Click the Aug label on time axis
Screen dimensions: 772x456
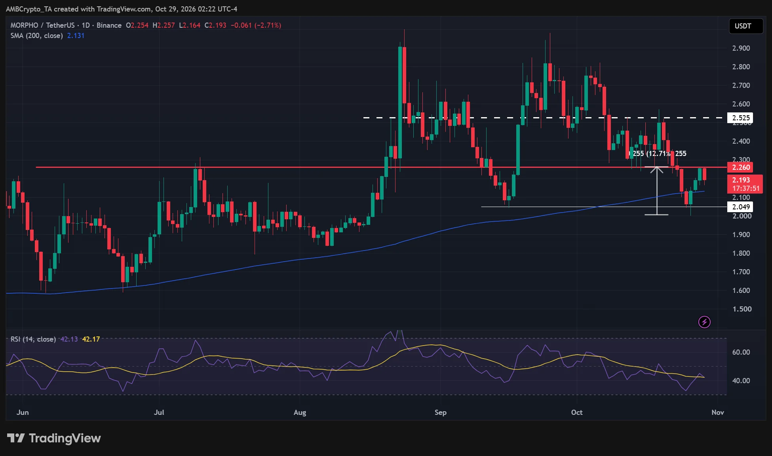pos(300,412)
